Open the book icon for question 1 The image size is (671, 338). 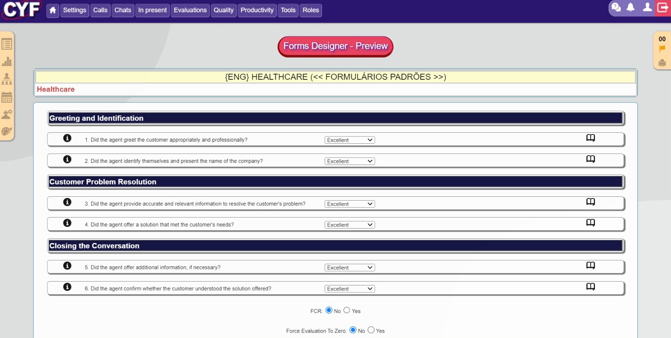591,138
